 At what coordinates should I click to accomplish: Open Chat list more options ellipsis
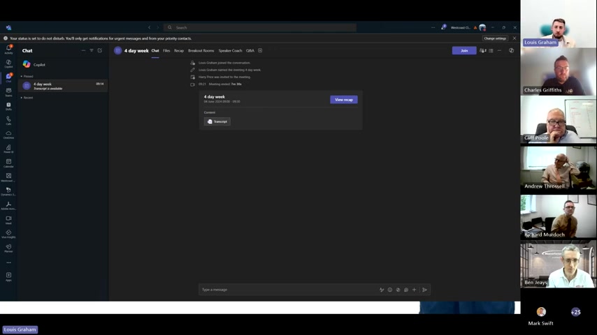[x=83, y=50]
